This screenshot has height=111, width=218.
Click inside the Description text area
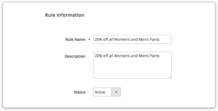pyautogui.click(x=132, y=65)
